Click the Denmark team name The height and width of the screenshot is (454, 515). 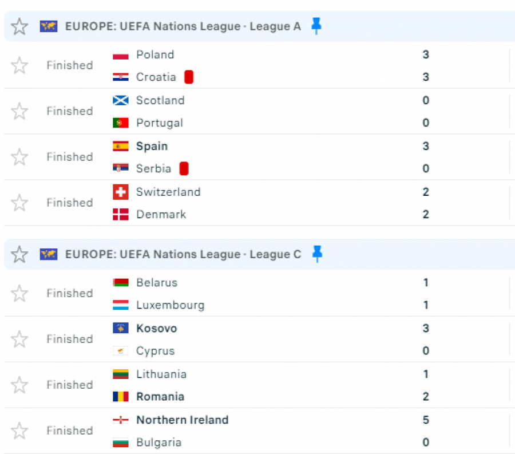pos(161,214)
